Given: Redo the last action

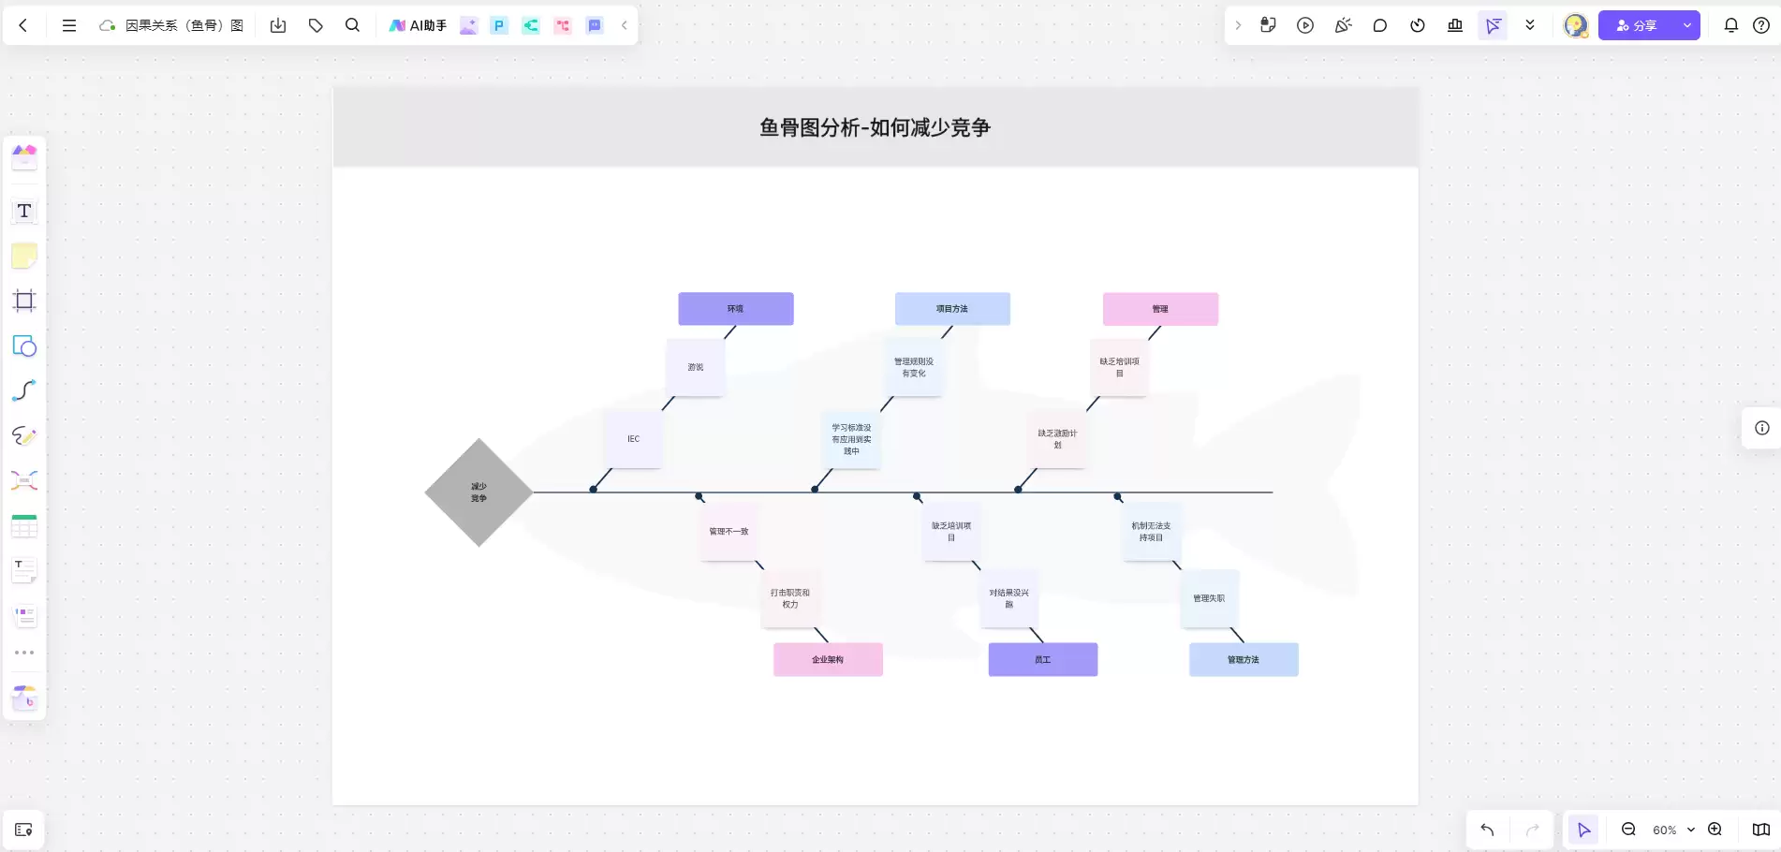Looking at the screenshot, I should click(x=1532, y=830).
